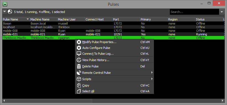
Task: Click the Thinkboxs-MacBo... pulse name cell
Action: pyautogui.click(x=16, y=38)
